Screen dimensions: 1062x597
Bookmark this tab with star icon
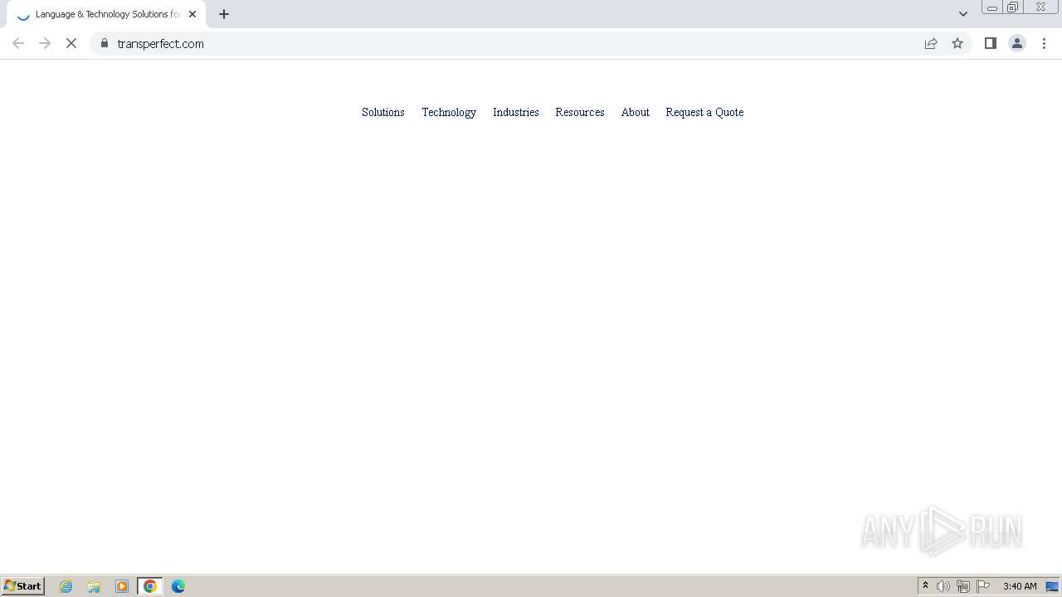pyautogui.click(x=957, y=43)
